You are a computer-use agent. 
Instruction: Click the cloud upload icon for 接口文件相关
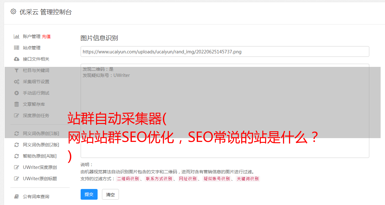pos(17,59)
